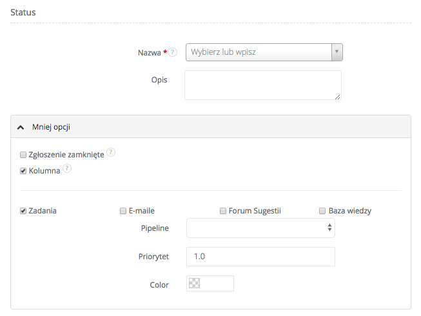This screenshot has width=421, height=316.
Task: Tick the E-maile checkbox
Action: (x=123, y=210)
